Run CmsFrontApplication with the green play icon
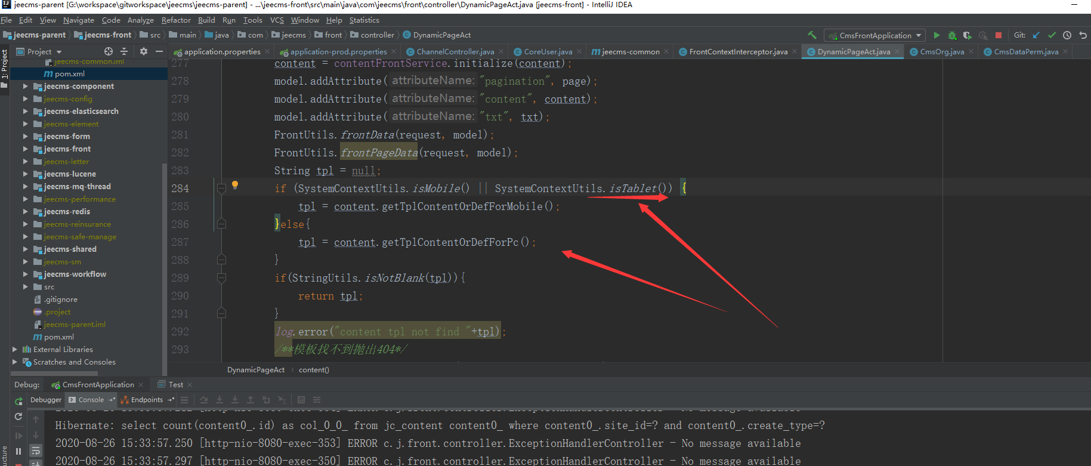The height and width of the screenshot is (466, 1091). click(937, 35)
